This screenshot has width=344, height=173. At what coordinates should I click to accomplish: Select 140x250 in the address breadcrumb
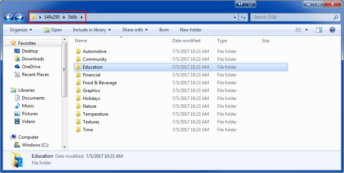click(x=52, y=17)
